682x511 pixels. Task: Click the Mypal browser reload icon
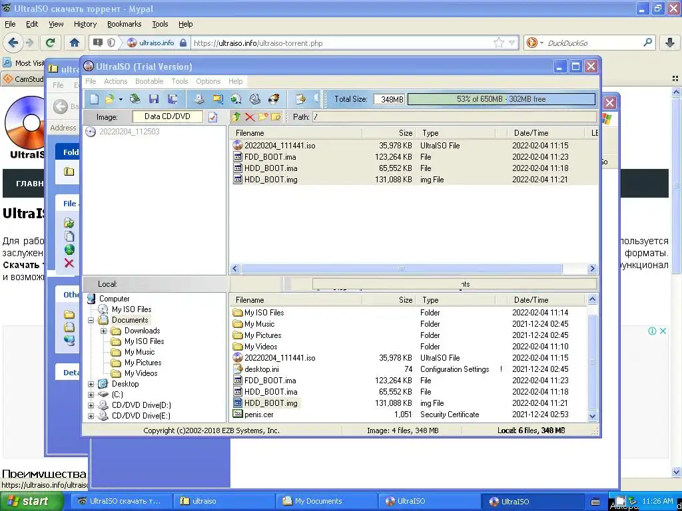tap(51, 43)
